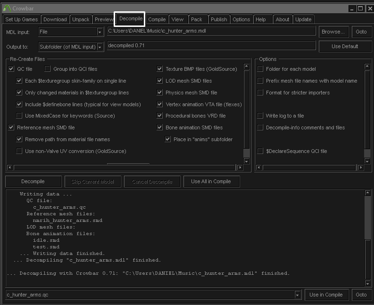This screenshot has height=305, width=374.
Task: Click Browse... to choose MDL file
Action: click(333, 32)
